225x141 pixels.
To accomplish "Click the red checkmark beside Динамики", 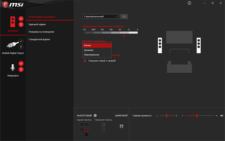I will click(x=21, y=19).
